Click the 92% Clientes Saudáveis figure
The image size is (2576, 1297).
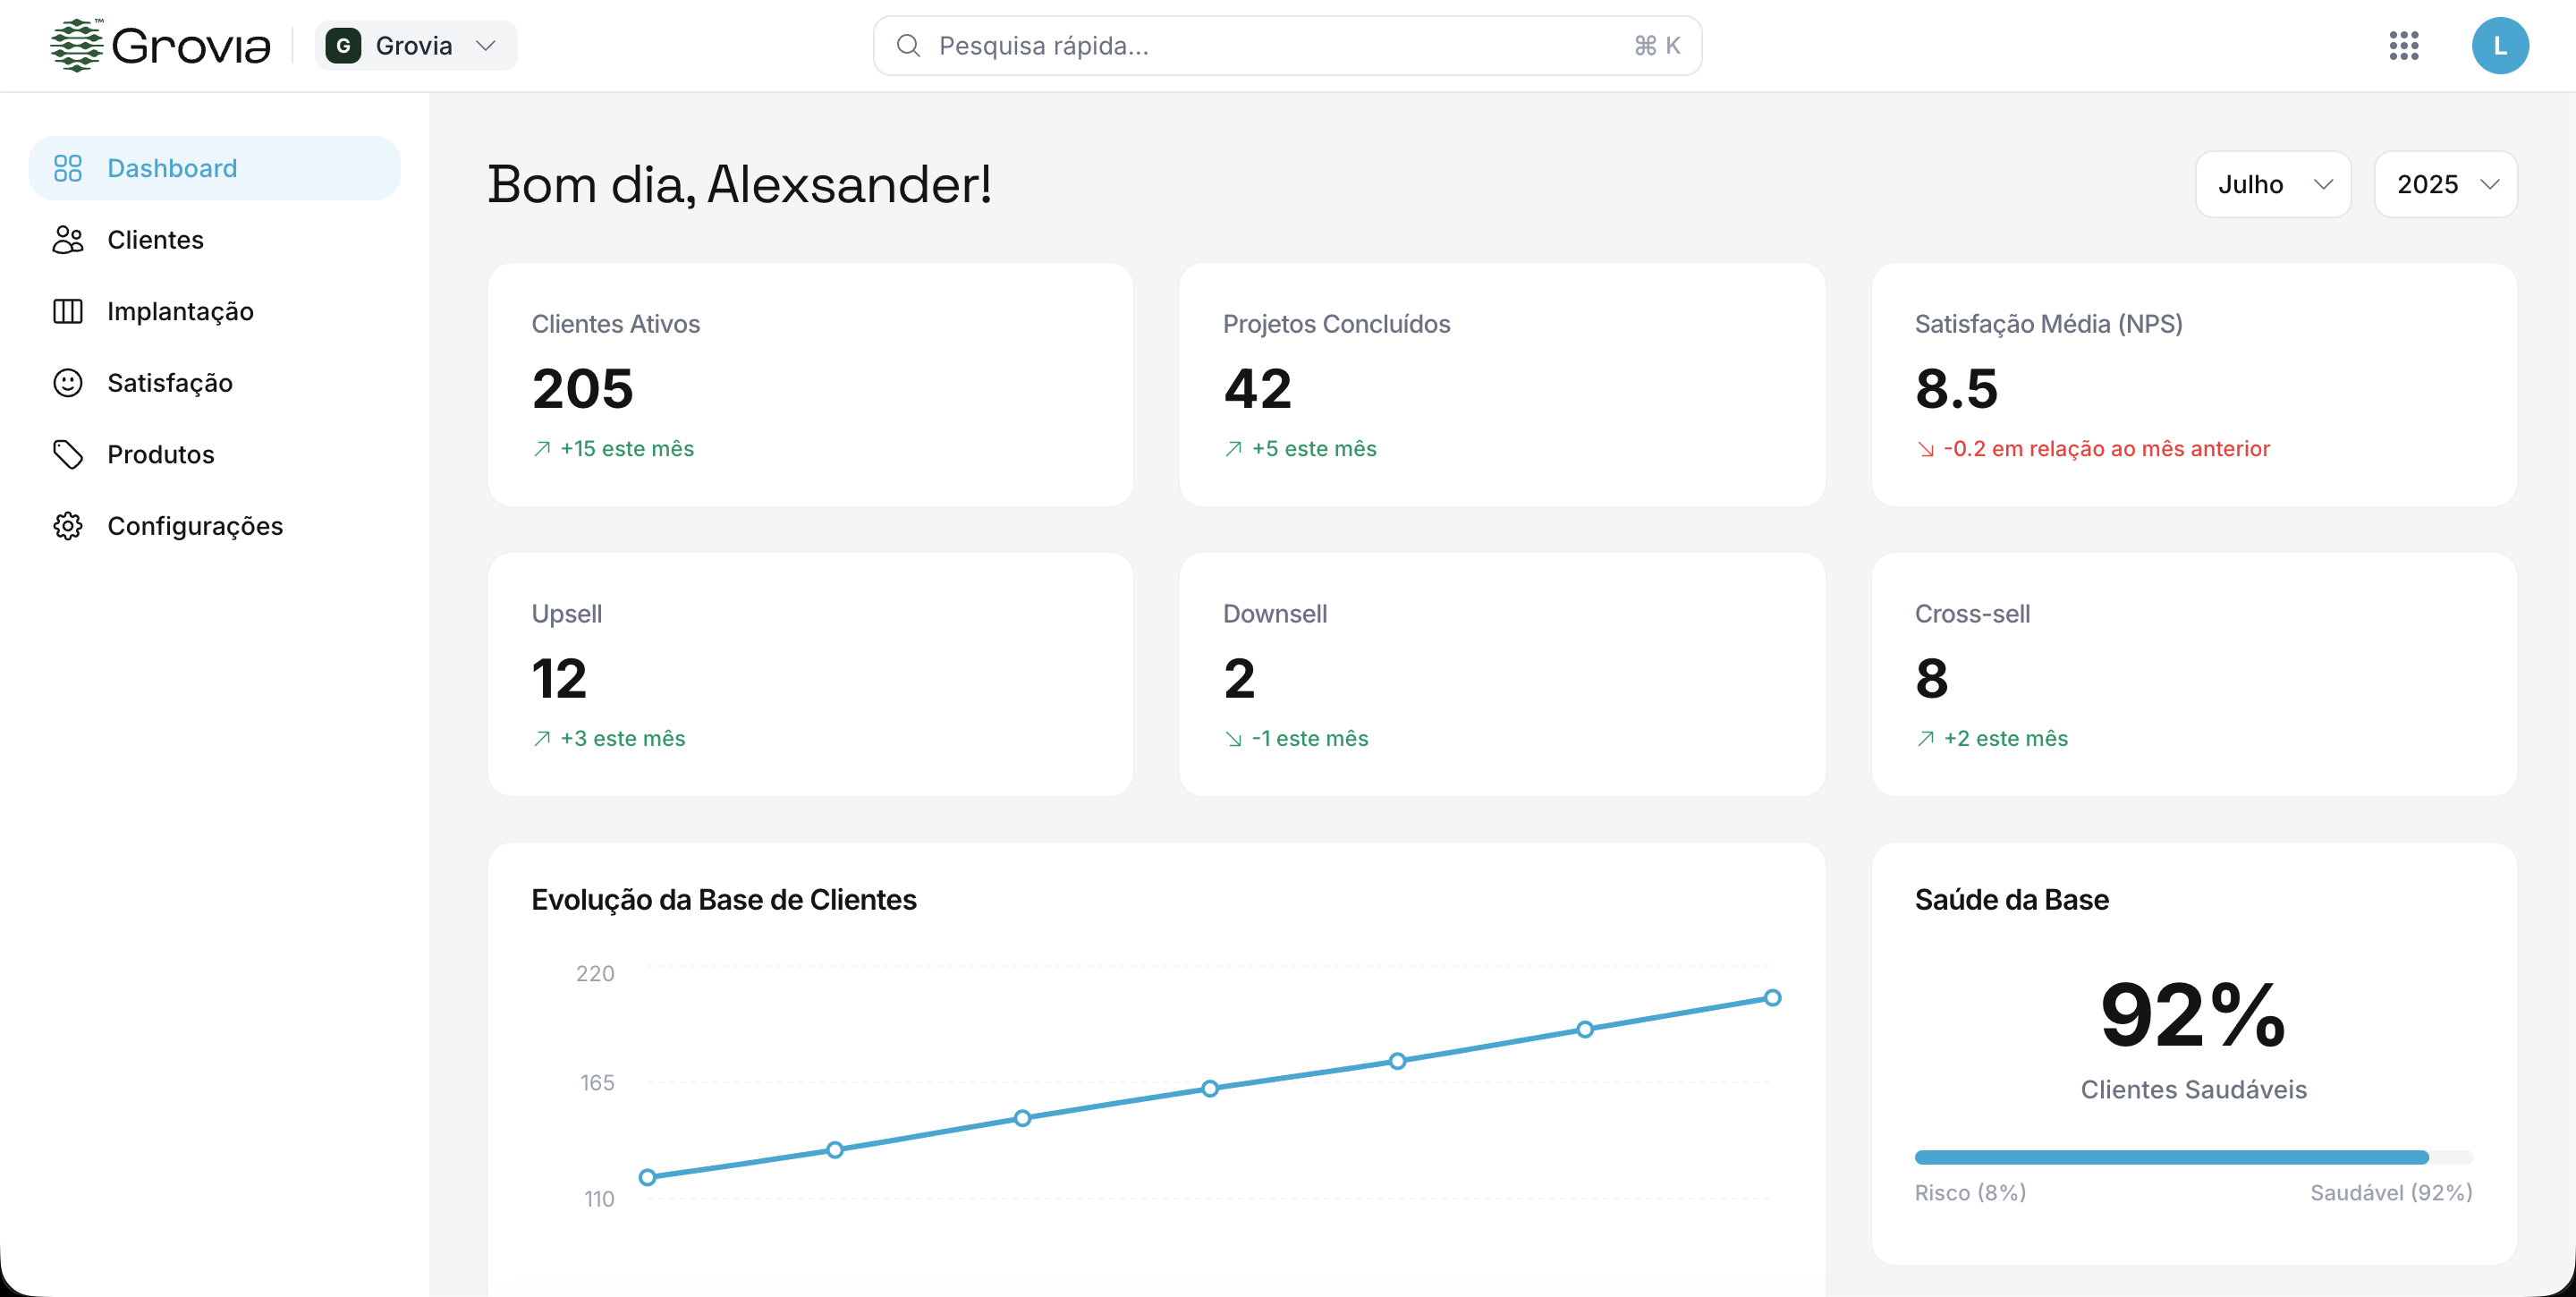(x=2193, y=1015)
